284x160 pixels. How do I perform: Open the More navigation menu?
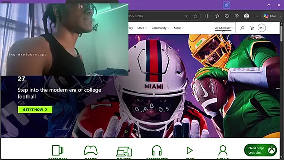coord(178,28)
